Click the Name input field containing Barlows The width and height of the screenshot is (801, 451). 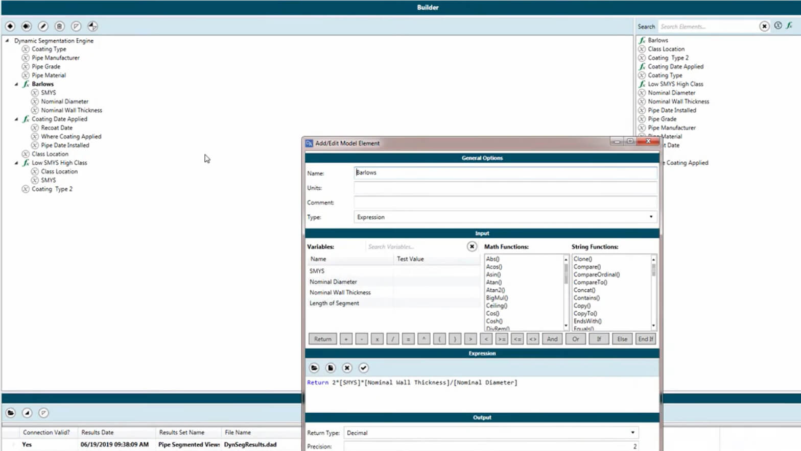pyautogui.click(x=505, y=173)
